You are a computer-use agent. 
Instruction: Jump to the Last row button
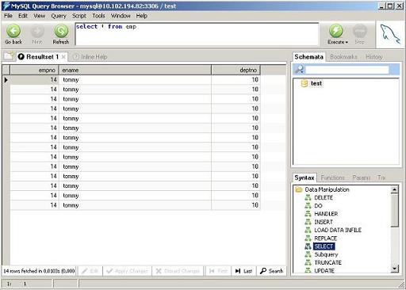243,271
